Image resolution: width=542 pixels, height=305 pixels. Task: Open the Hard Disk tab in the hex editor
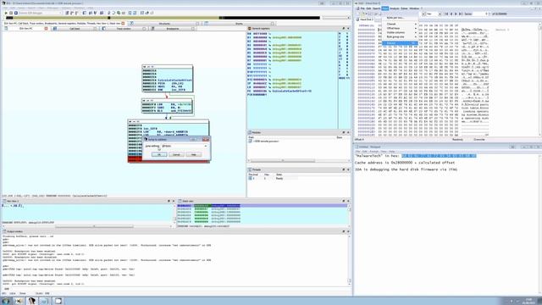click(367, 19)
